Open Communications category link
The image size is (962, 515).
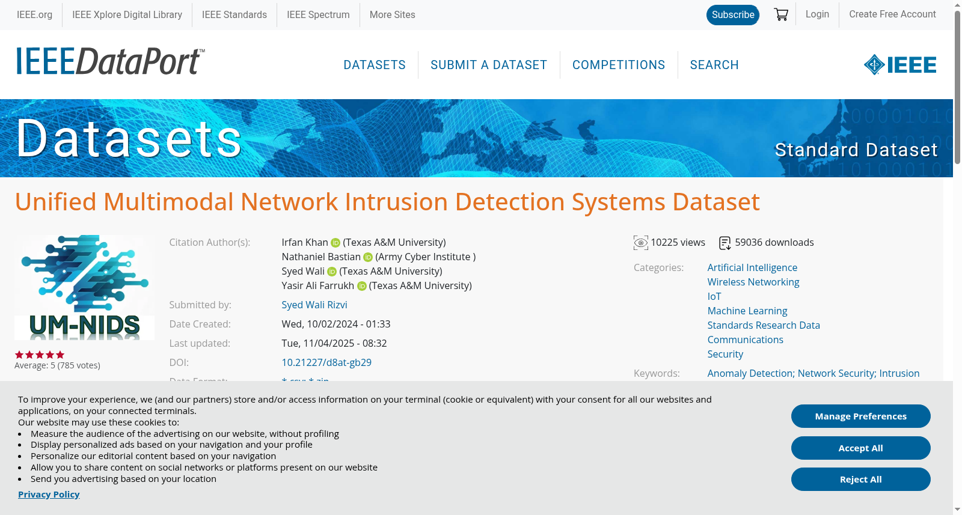click(x=745, y=340)
